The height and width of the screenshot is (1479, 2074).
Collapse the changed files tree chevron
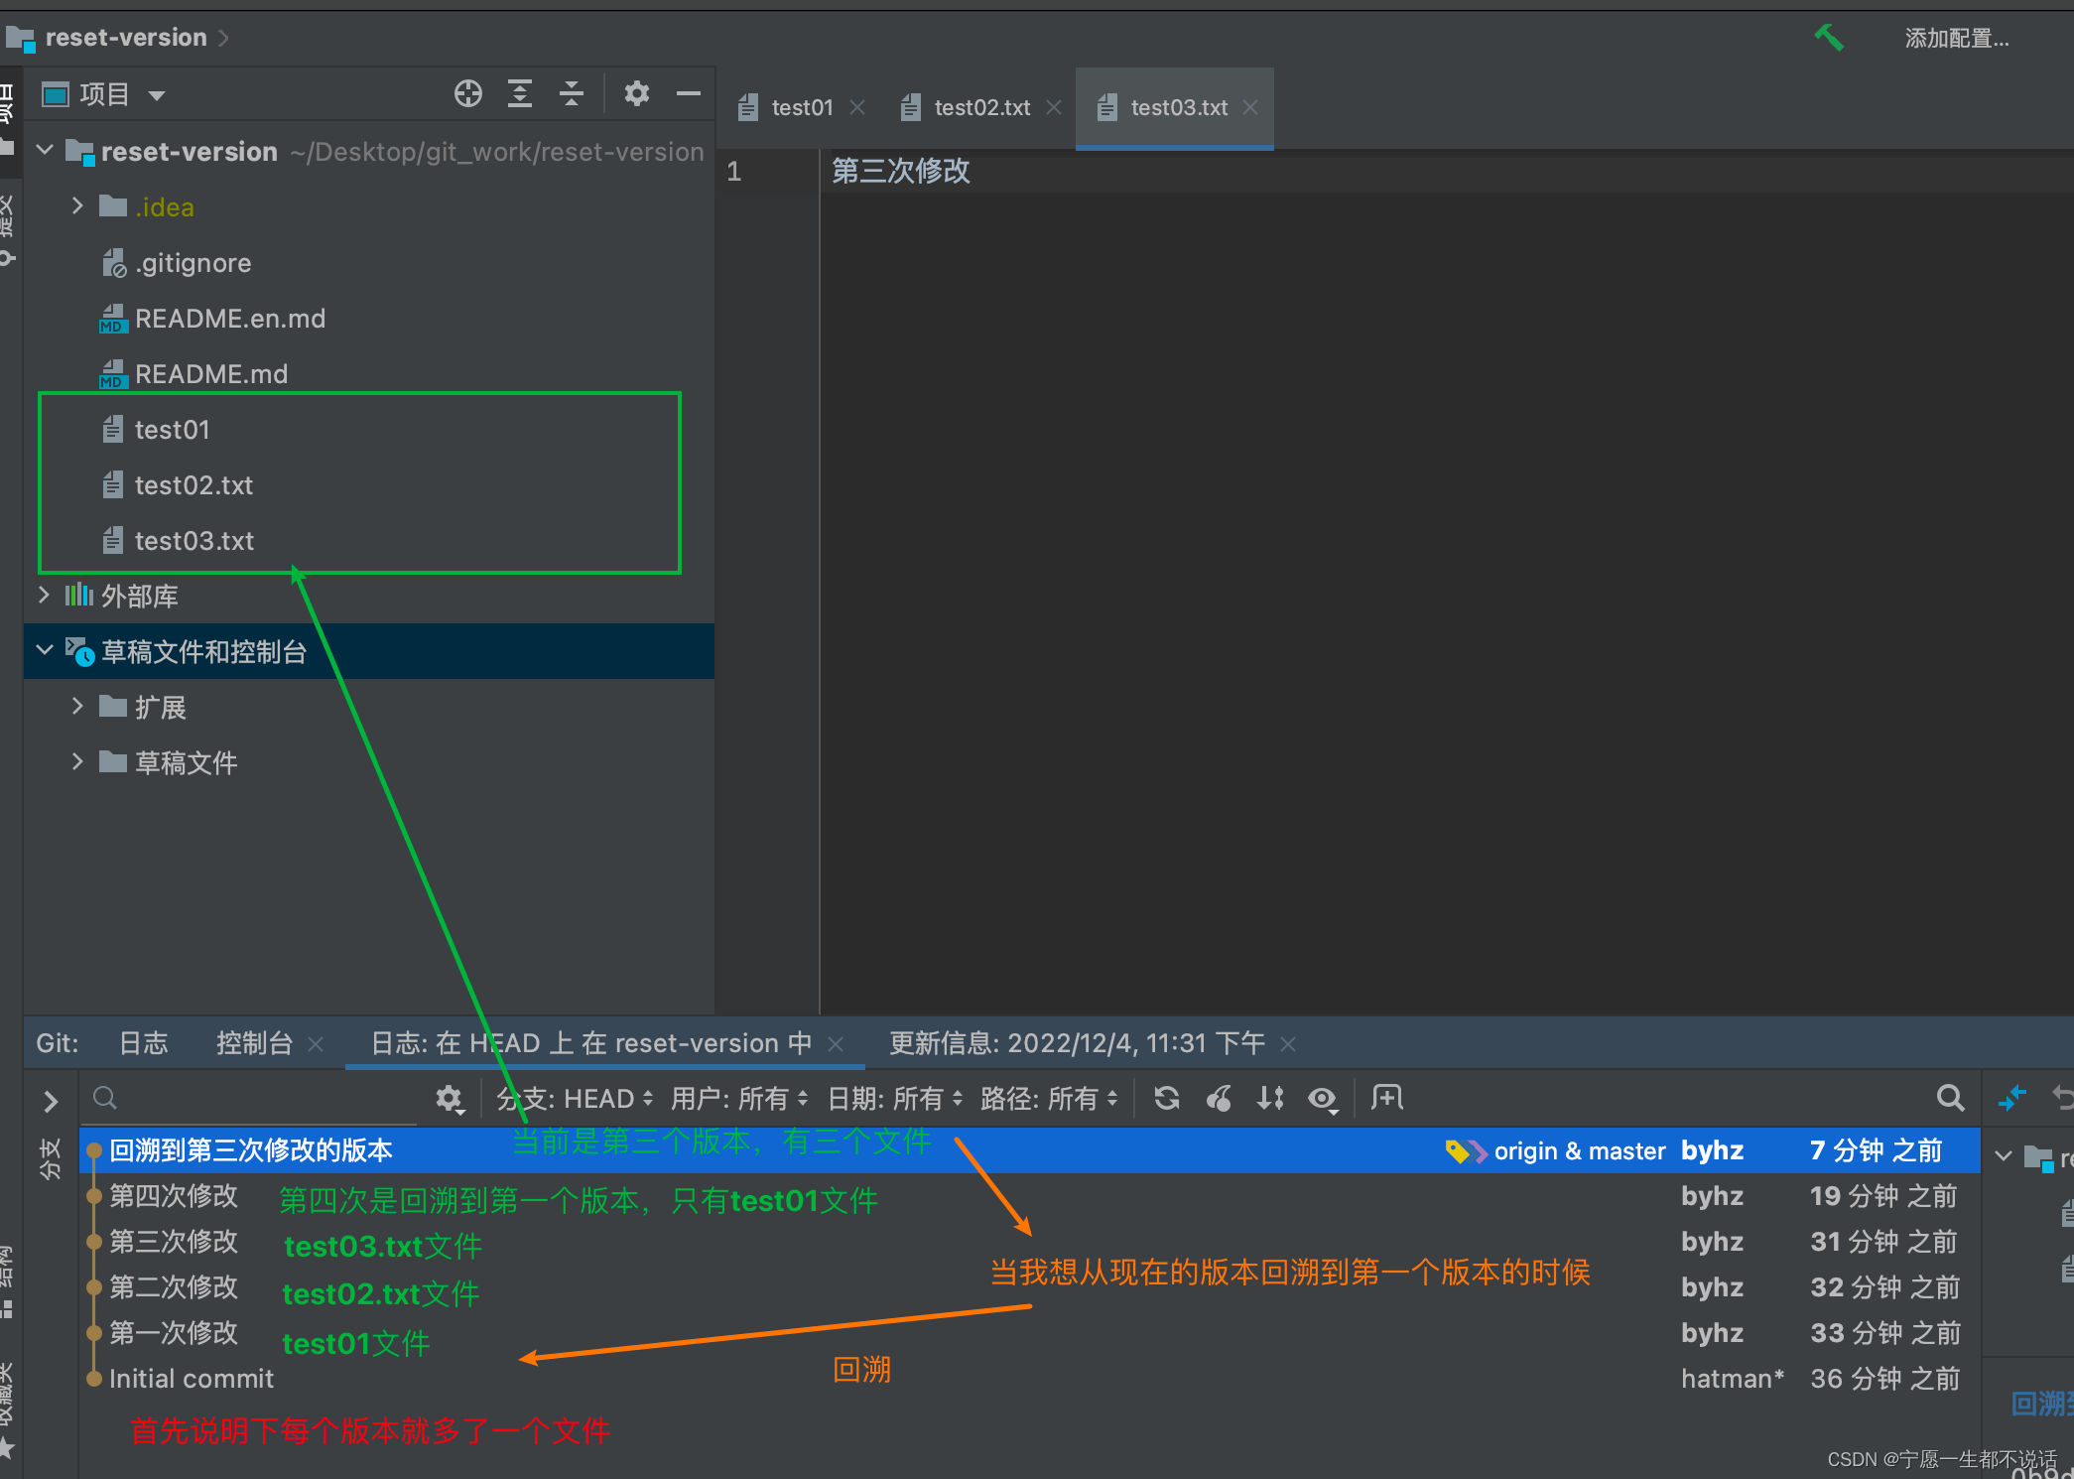2004,1156
